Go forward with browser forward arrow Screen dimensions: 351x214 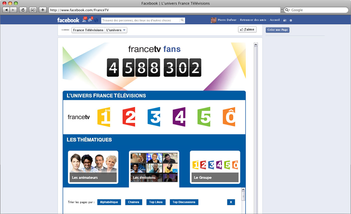[13, 10]
